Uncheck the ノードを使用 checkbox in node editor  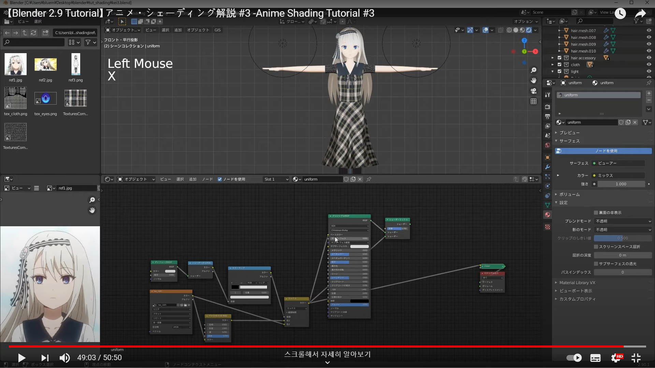pyautogui.click(x=220, y=179)
